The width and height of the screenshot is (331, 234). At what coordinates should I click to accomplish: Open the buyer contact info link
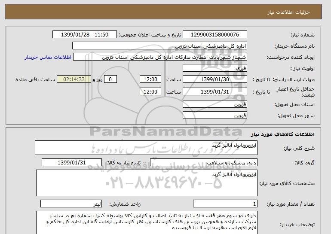tap(48, 58)
